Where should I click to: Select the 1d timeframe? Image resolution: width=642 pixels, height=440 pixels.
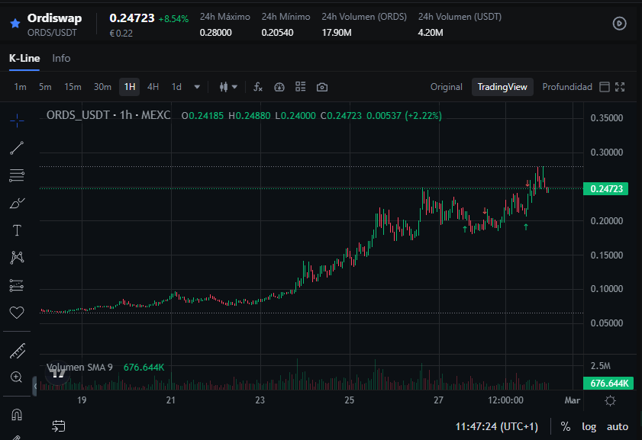[x=176, y=87]
